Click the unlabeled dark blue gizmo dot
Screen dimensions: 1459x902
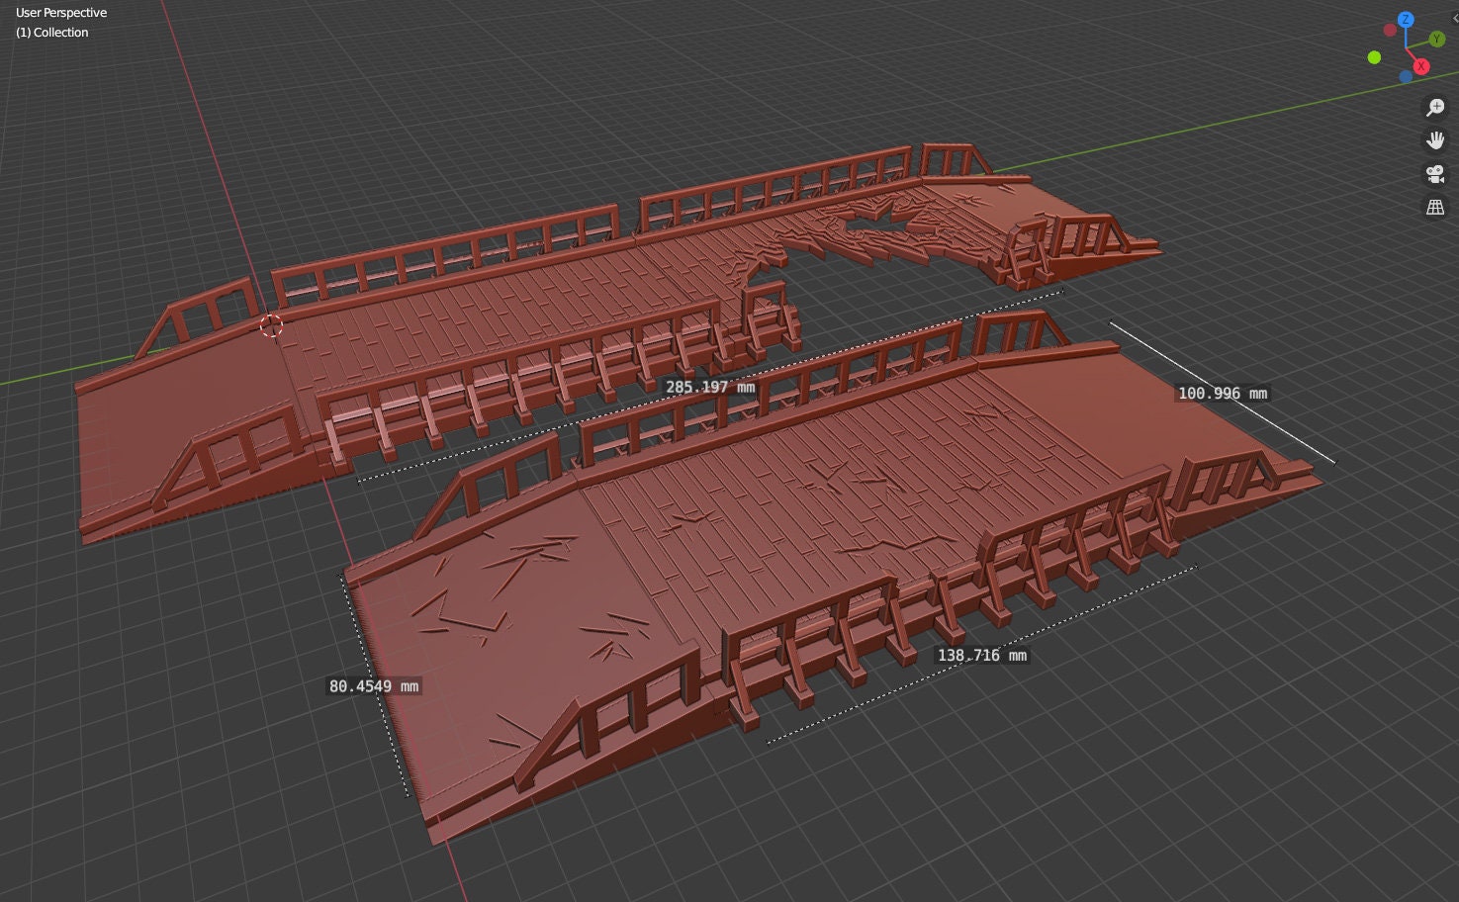point(1406,76)
